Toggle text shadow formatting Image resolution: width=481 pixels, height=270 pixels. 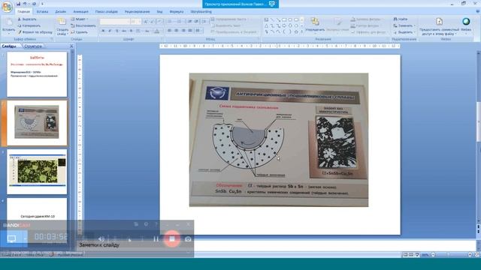131,31
